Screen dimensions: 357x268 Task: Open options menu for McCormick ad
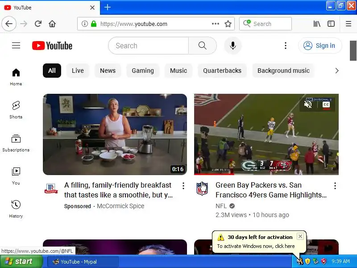click(x=183, y=186)
